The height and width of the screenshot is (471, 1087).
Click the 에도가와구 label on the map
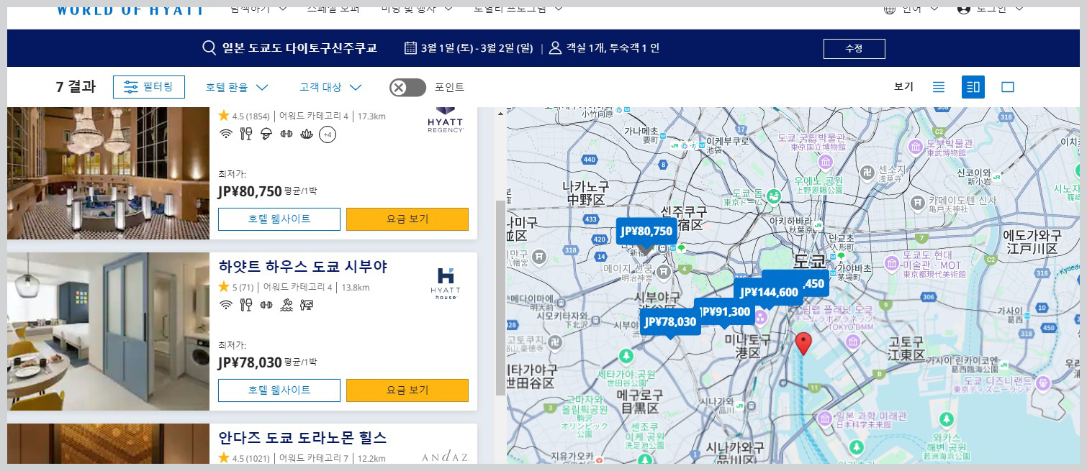[1032, 242]
